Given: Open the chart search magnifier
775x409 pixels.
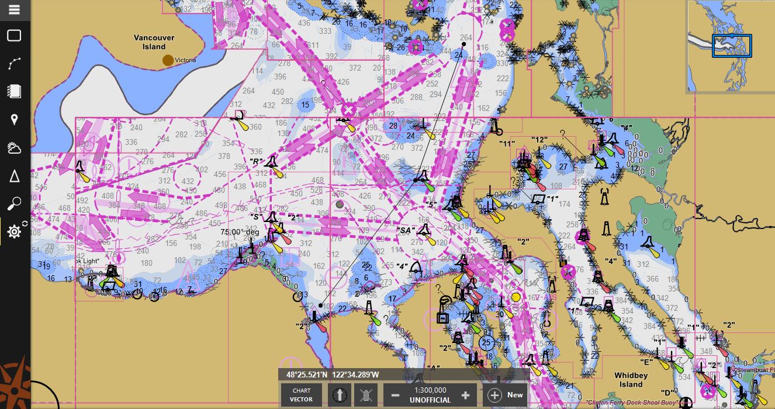Looking at the screenshot, I should tap(14, 203).
